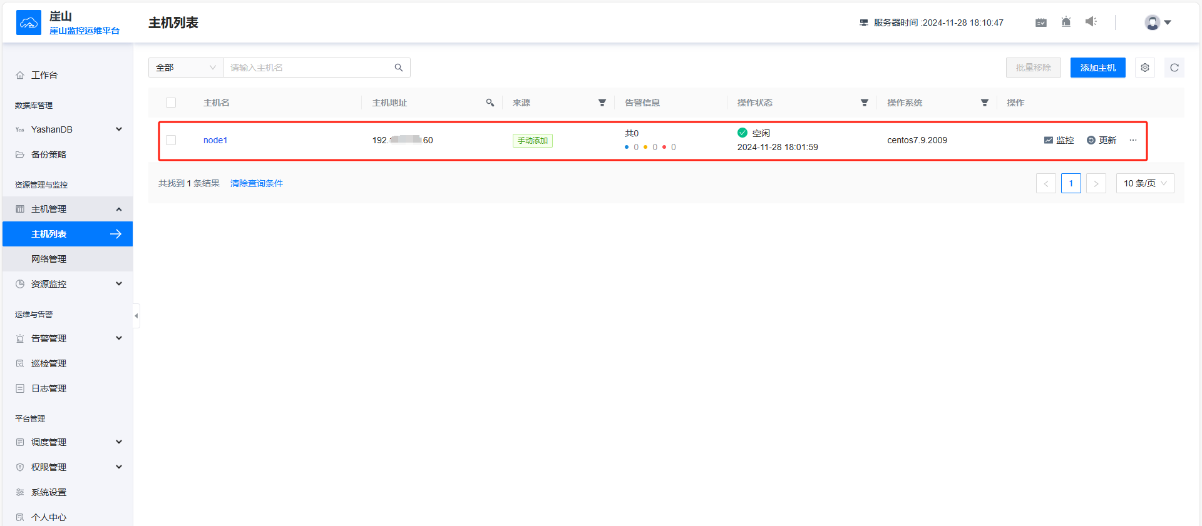Click 更新 for node1

click(x=1102, y=140)
